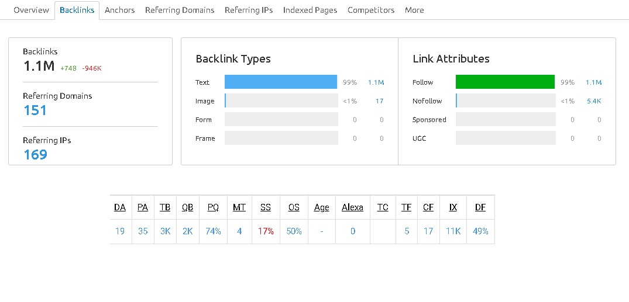Click the Follow 1.1M link

[594, 82]
